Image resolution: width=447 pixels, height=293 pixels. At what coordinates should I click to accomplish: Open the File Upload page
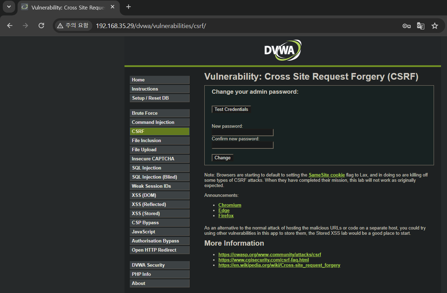pos(159,150)
